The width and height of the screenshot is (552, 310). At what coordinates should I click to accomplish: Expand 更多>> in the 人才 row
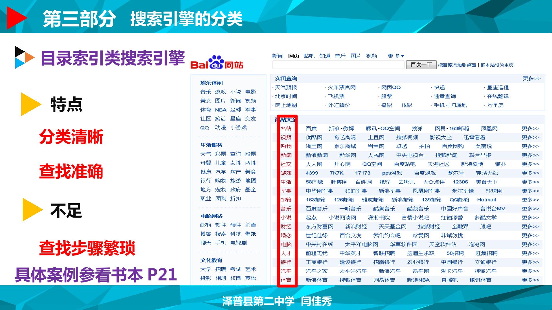coord(530,253)
